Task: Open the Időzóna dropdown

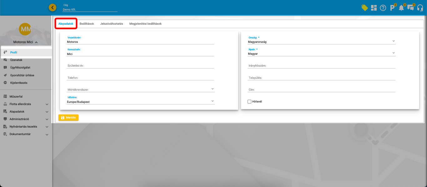Action: (140, 102)
